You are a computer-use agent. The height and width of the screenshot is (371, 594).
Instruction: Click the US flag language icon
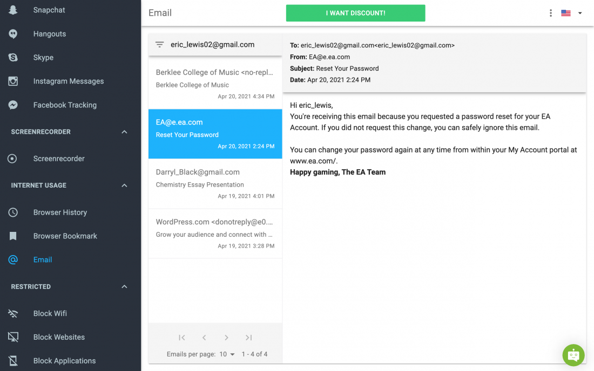tap(565, 13)
